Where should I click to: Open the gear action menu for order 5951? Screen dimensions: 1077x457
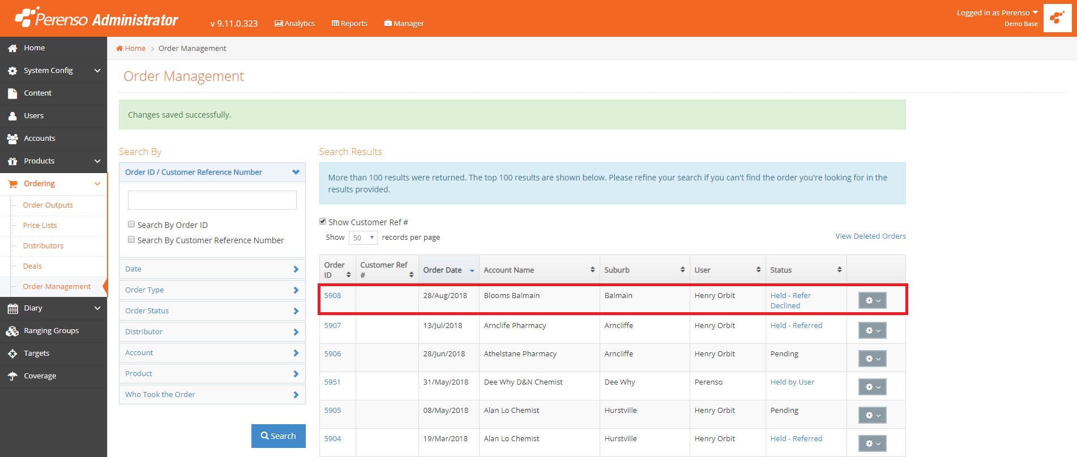(873, 387)
